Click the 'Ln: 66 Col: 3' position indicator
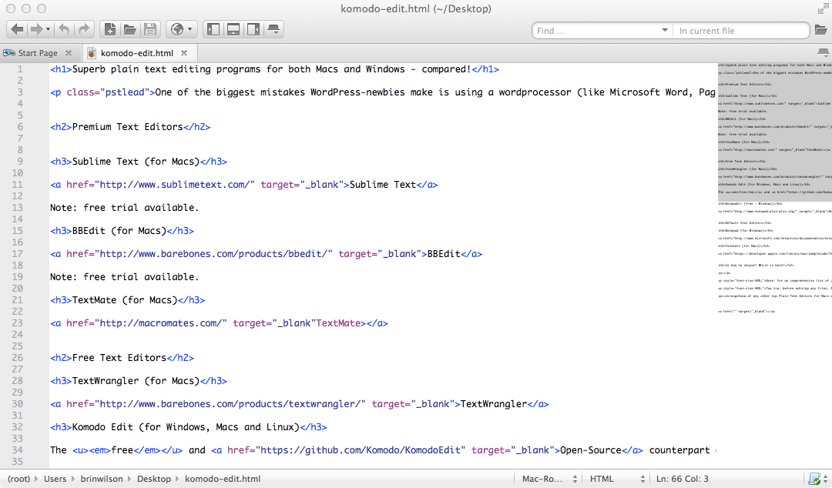 click(683, 479)
